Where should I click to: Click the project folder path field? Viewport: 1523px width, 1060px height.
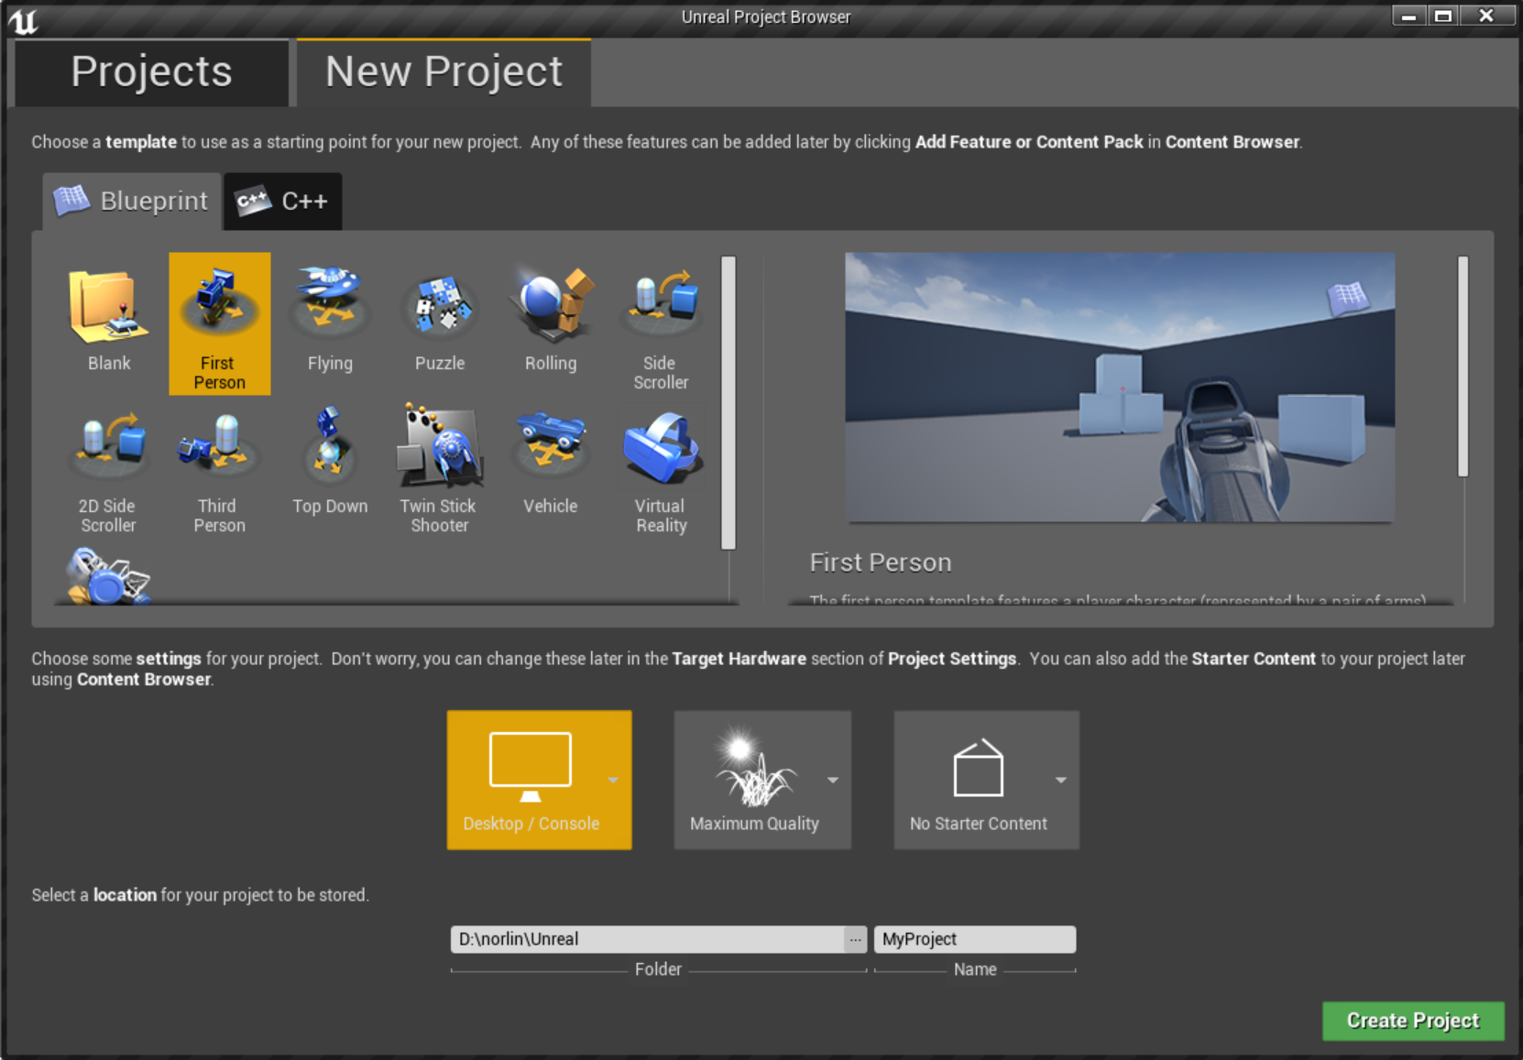pos(647,939)
